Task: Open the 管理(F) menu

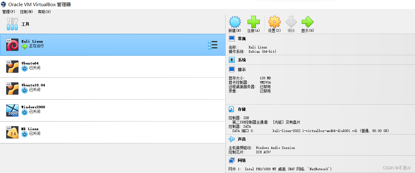Action: (9, 12)
